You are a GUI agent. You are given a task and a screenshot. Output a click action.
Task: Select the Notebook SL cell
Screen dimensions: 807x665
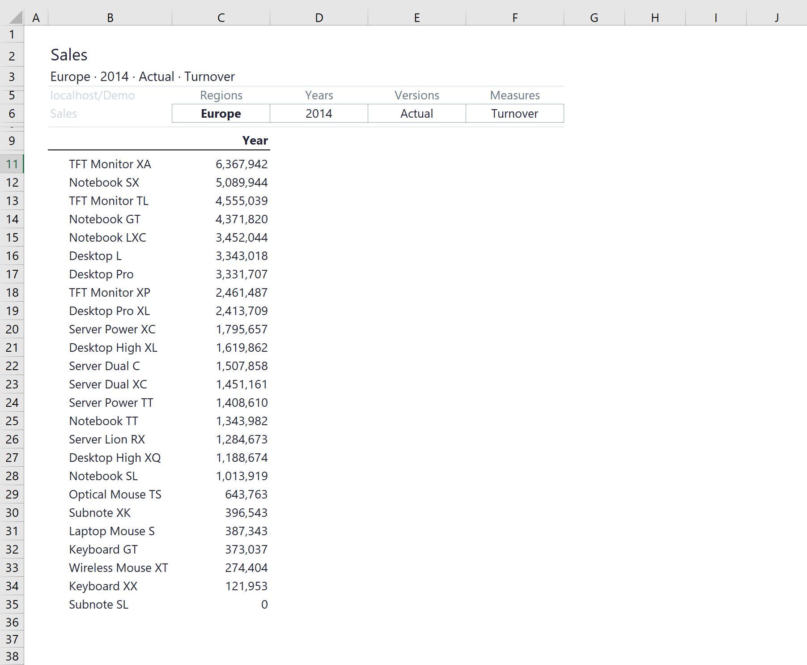pos(110,476)
